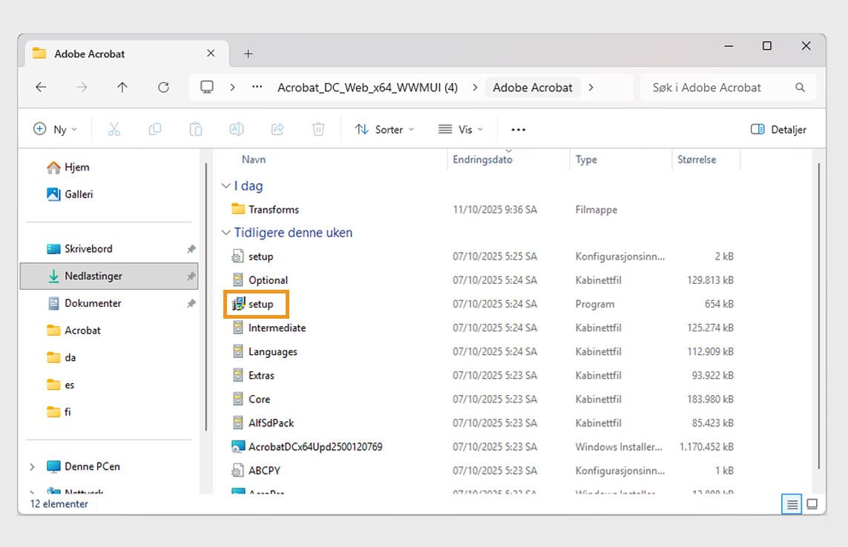
Task: Expand Denne PCen in the sidebar
Action: (31, 466)
